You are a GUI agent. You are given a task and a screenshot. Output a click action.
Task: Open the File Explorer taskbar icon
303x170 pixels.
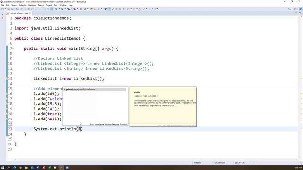coord(27,168)
